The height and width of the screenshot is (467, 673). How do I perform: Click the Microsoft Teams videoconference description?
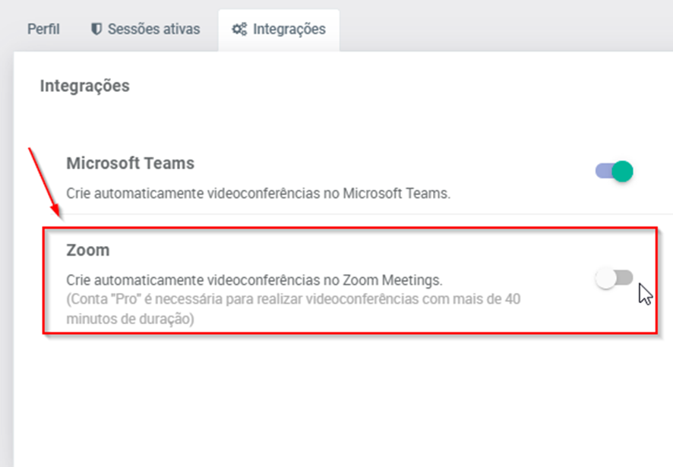258,193
